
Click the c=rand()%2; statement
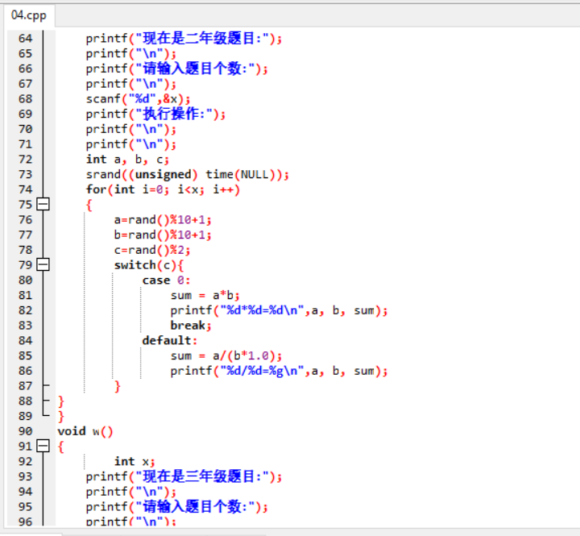coord(152,250)
